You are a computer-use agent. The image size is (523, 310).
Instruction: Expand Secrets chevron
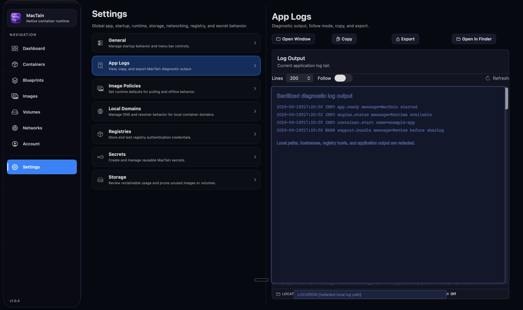coord(255,157)
